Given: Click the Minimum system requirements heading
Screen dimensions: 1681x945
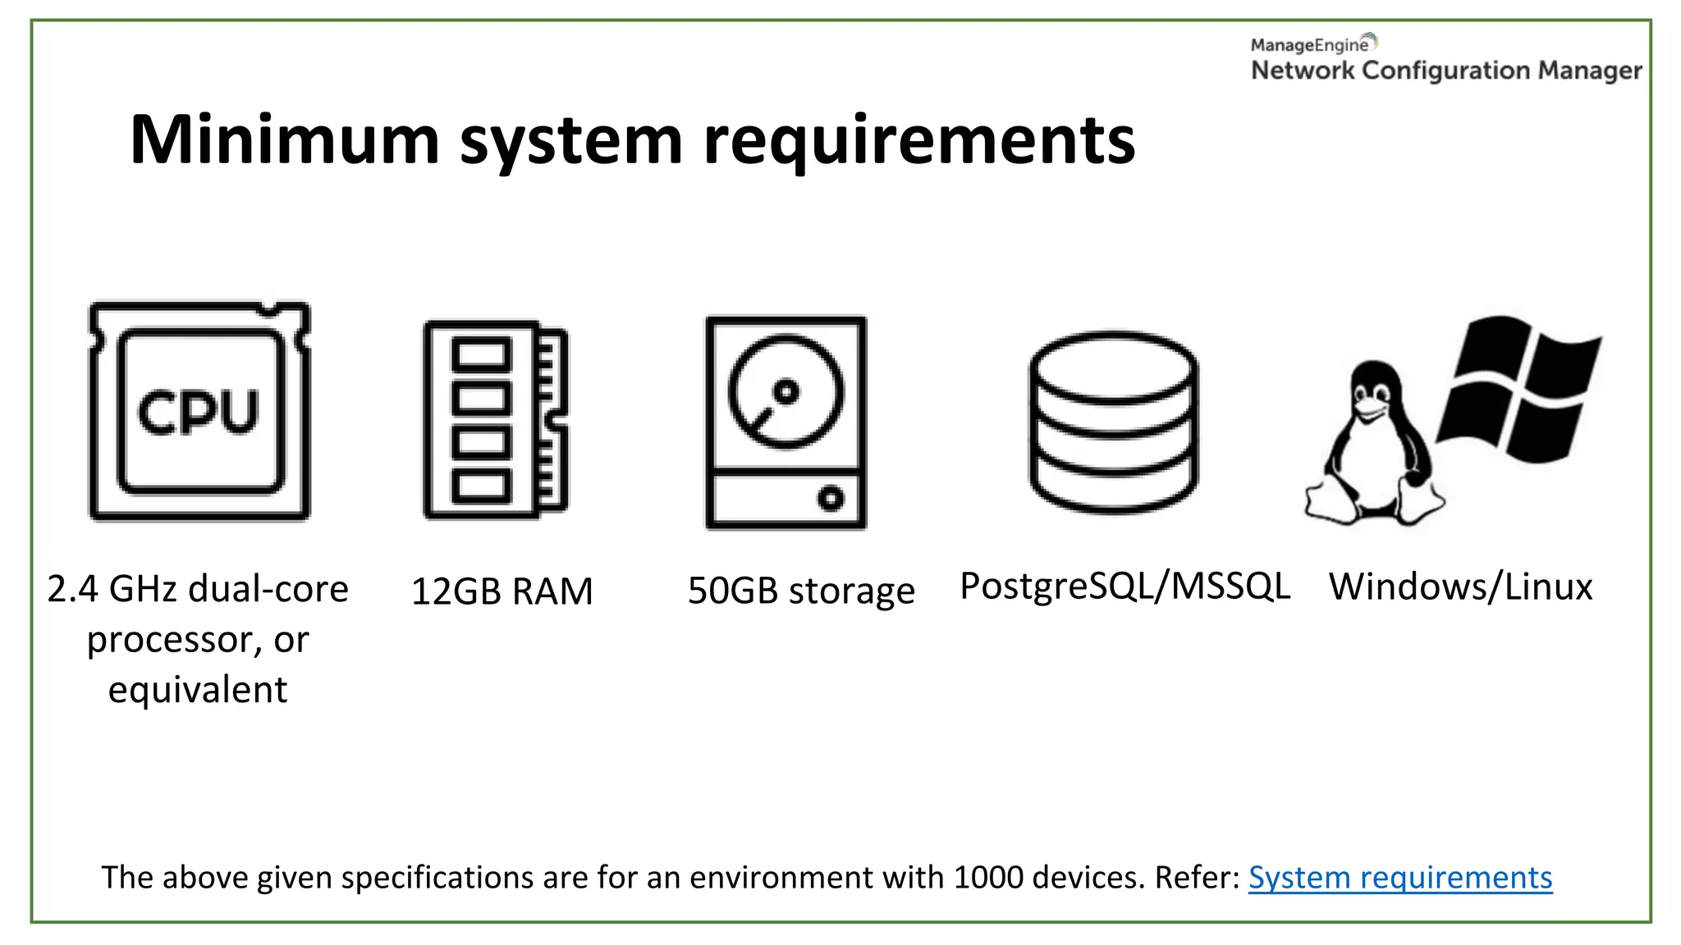Looking at the screenshot, I should coord(632,140).
